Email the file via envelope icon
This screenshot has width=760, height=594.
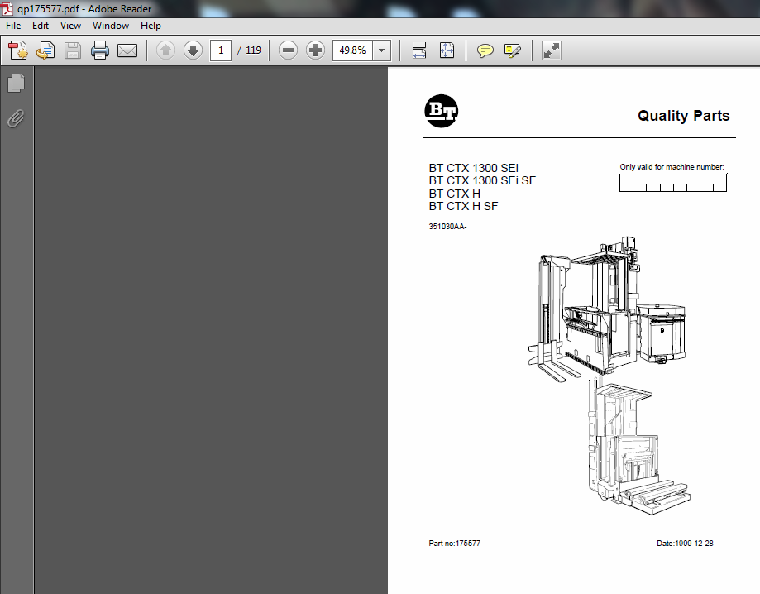pyautogui.click(x=127, y=50)
